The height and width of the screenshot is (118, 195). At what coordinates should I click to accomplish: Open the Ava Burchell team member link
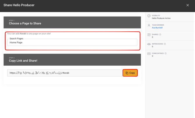tap(157, 28)
